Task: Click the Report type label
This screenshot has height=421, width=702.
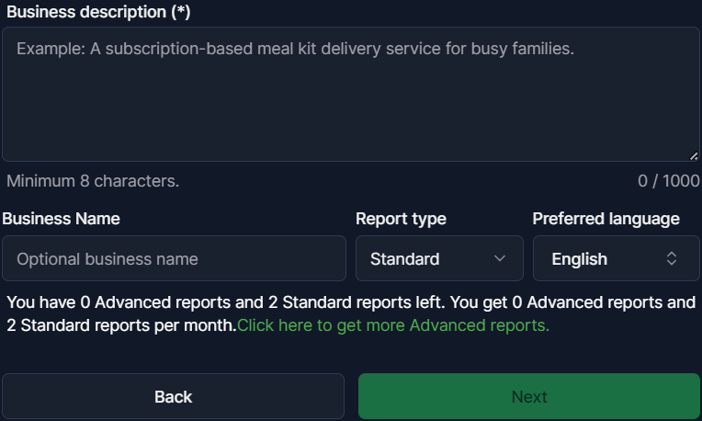Action: pyautogui.click(x=401, y=219)
